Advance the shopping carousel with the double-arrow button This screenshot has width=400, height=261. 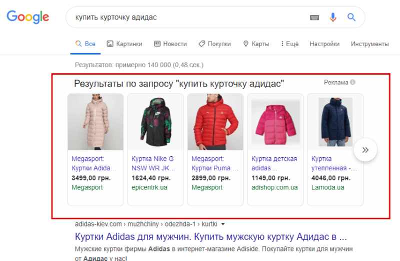tap(365, 150)
